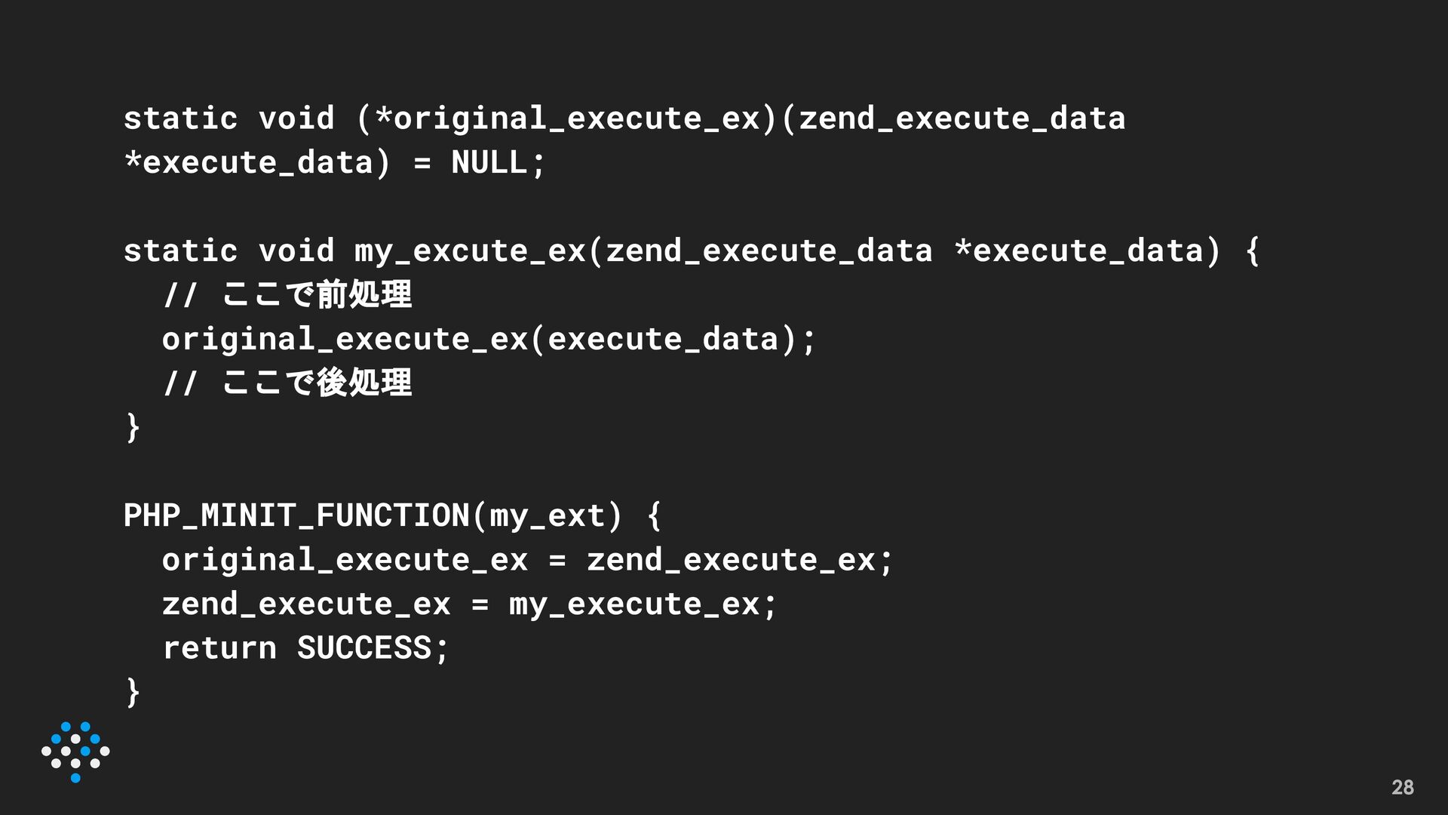The image size is (1448, 815).
Task: Click the static keyword on the first line
Action: 180,118
